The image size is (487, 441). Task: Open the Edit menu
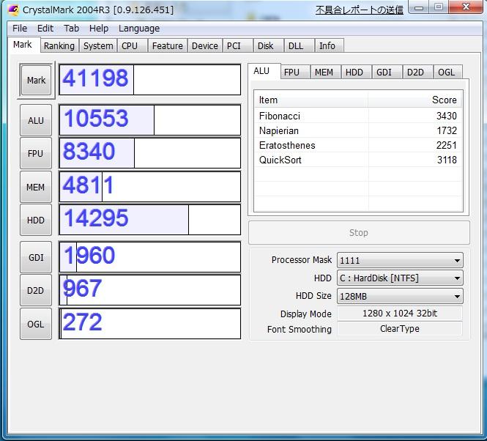(x=45, y=28)
